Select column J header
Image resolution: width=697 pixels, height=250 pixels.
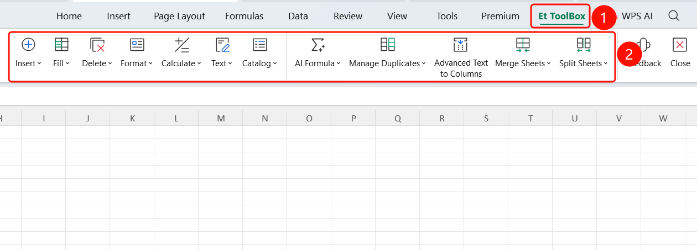[88, 118]
